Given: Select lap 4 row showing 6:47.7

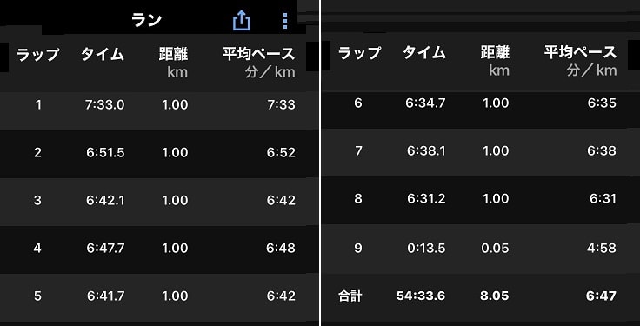Looking at the screenshot, I should click(x=159, y=249).
